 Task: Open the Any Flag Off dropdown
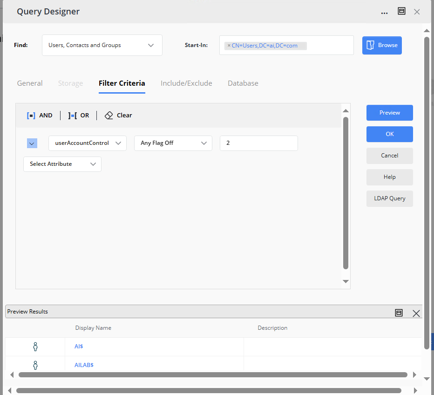click(x=173, y=143)
